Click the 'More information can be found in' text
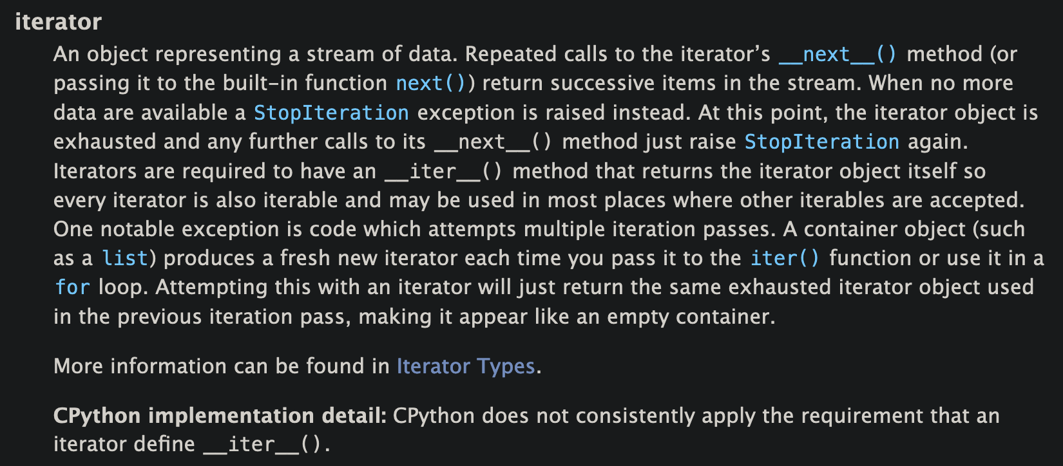This screenshot has height=466, width=1063. pyautogui.click(x=221, y=366)
